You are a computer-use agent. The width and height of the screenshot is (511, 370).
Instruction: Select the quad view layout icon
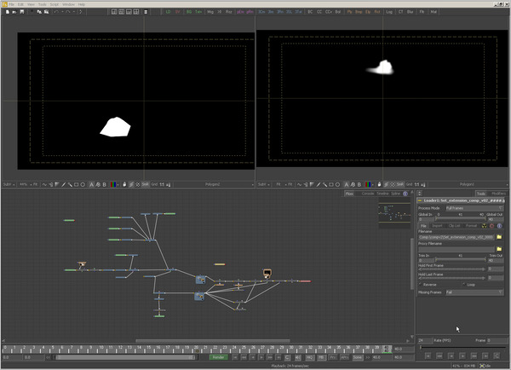[136, 12]
